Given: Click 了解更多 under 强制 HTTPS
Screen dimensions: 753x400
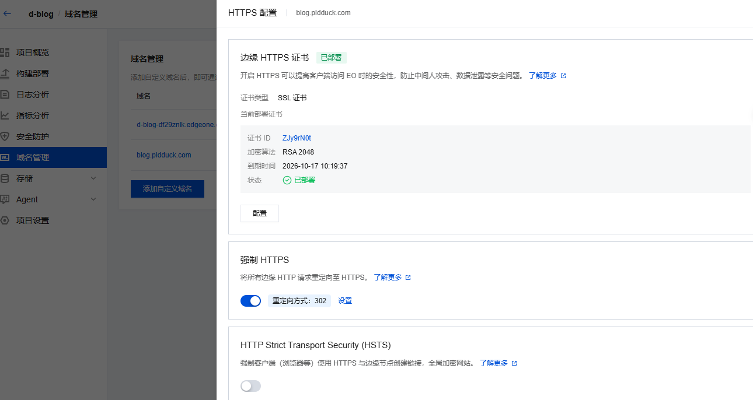Looking at the screenshot, I should tap(388, 278).
